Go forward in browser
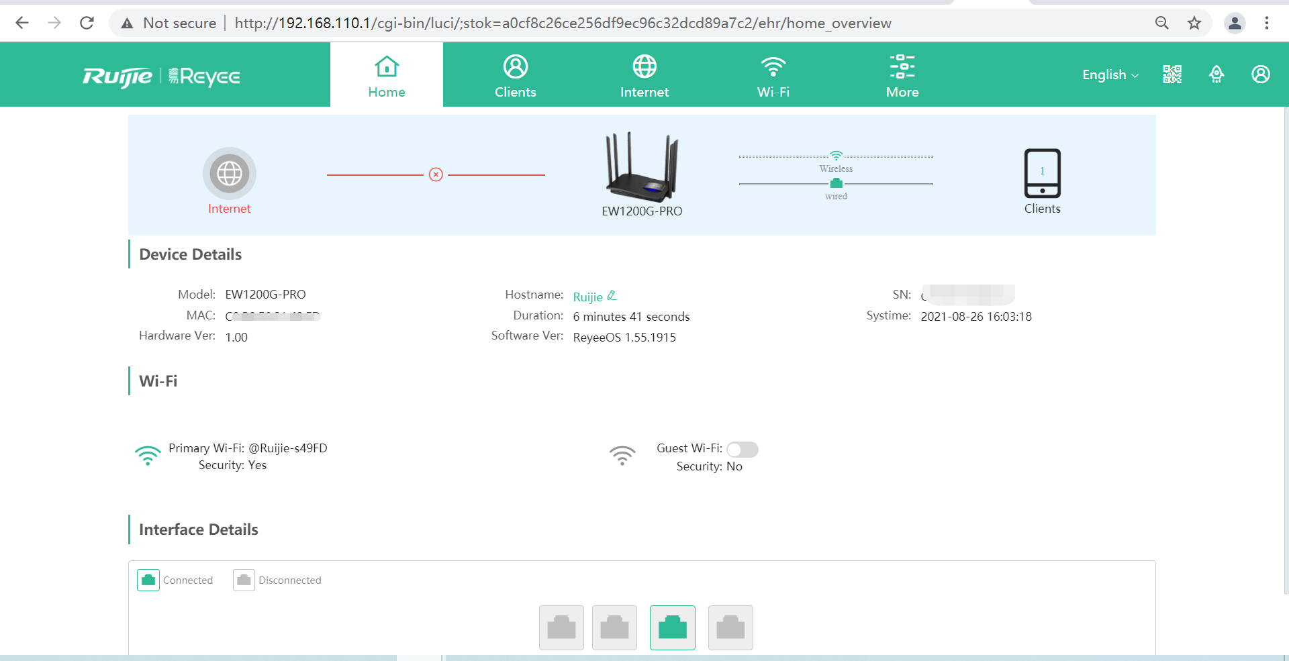The width and height of the screenshot is (1289, 661). pos(54,23)
